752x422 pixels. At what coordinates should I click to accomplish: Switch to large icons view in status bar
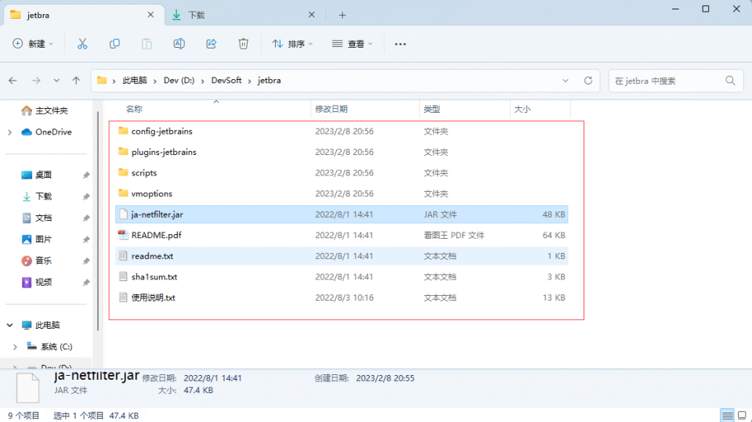pos(742,415)
